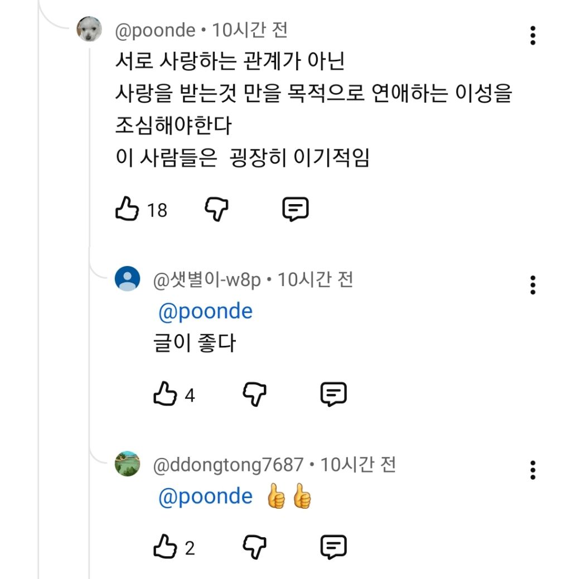
Task: Dislike the @ddongtong7687 thumbs-up reply
Action: click(x=255, y=547)
